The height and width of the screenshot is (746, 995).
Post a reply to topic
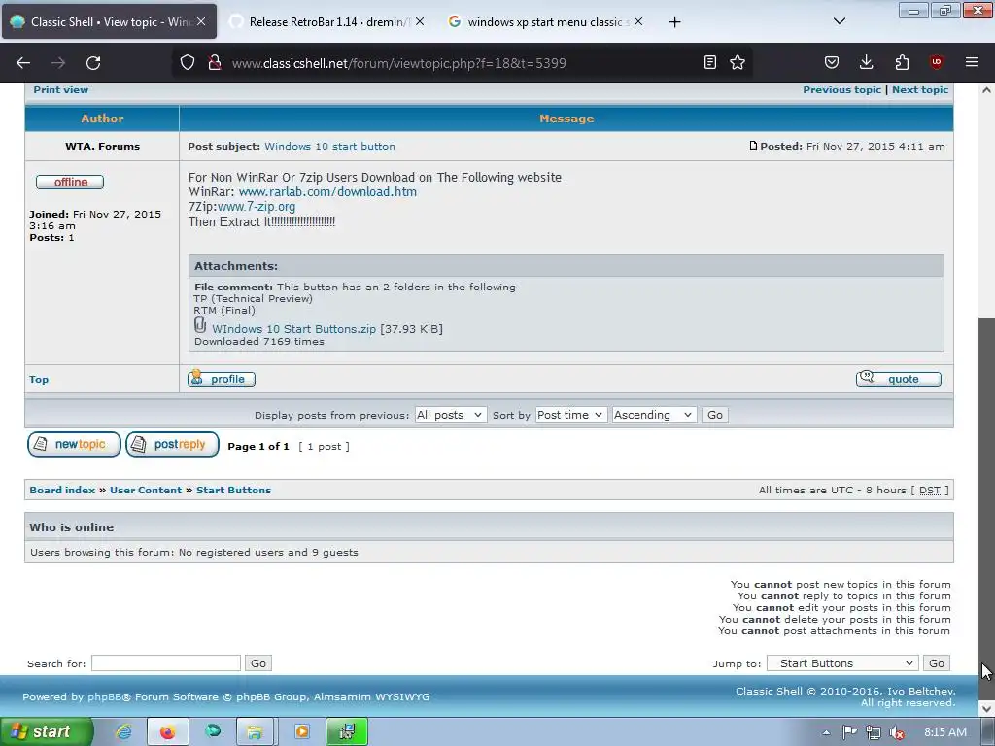click(x=173, y=445)
